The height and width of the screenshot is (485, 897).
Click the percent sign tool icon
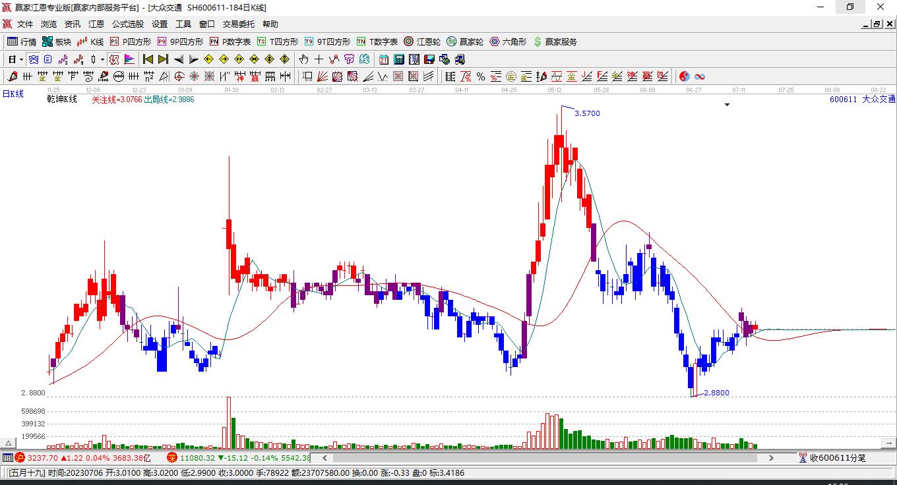[x=481, y=76]
